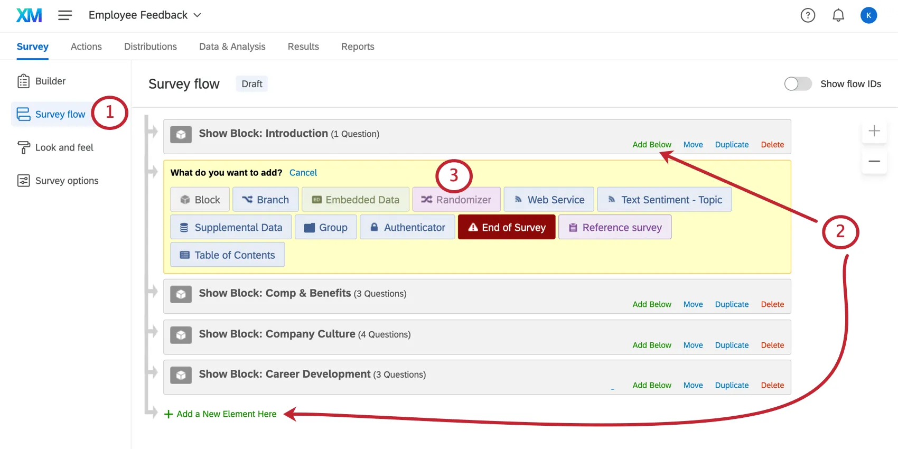The image size is (898, 449).
Task: Open the help question mark icon
Action: (808, 15)
